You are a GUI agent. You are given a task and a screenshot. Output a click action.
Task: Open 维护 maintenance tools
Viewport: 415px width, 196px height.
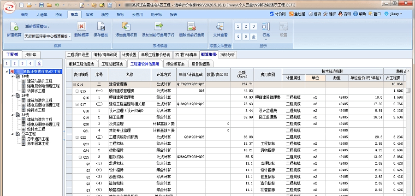[x=330, y=14]
